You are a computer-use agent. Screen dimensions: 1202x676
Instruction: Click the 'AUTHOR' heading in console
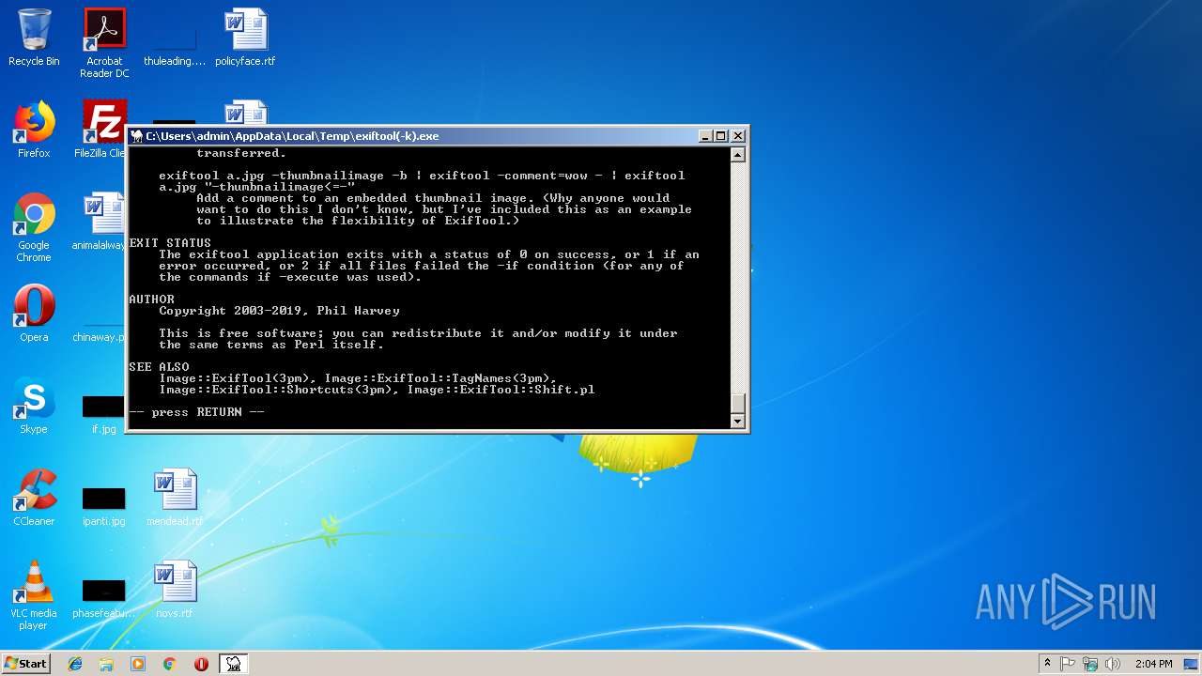pyautogui.click(x=152, y=300)
